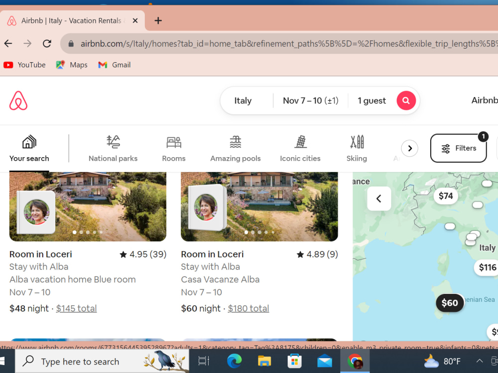Click the 4.95 (39) rating text

point(143,254)
